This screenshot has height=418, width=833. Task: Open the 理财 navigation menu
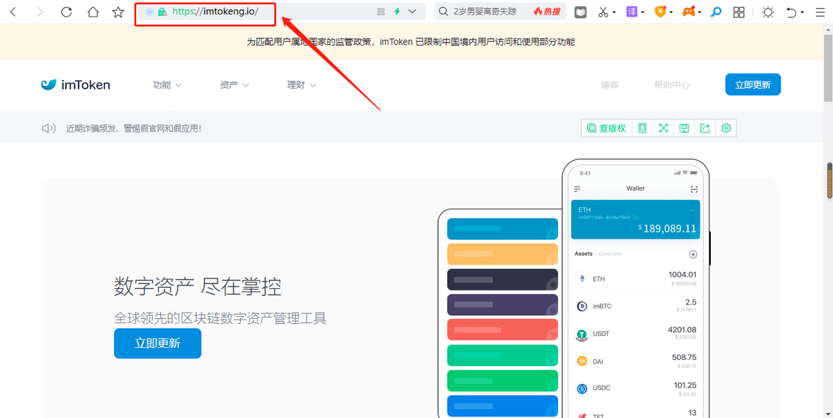302,85
